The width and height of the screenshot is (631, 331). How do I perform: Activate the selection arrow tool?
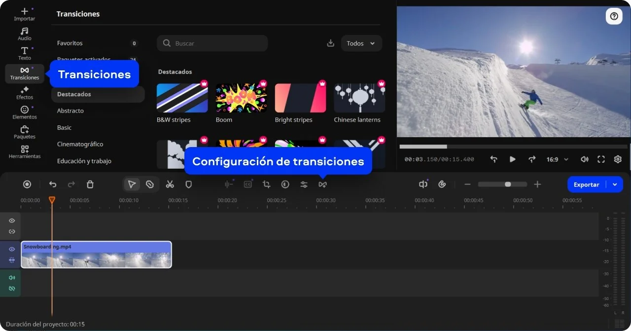[x=132, y=184]
